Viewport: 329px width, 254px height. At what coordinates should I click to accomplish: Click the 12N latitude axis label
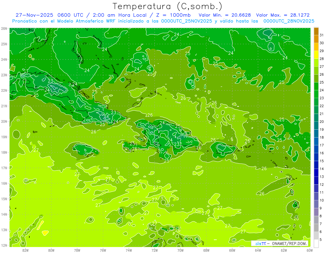[x=4, y=245]
